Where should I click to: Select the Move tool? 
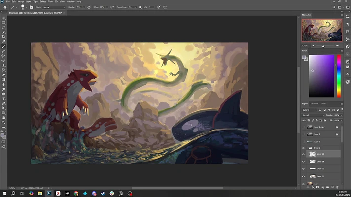click(3, 18)
